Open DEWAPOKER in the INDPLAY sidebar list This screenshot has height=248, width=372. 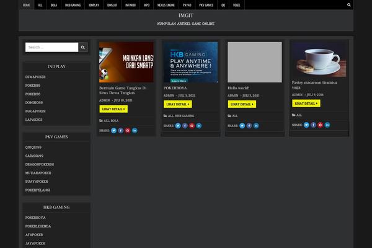[x=35, y=77]
